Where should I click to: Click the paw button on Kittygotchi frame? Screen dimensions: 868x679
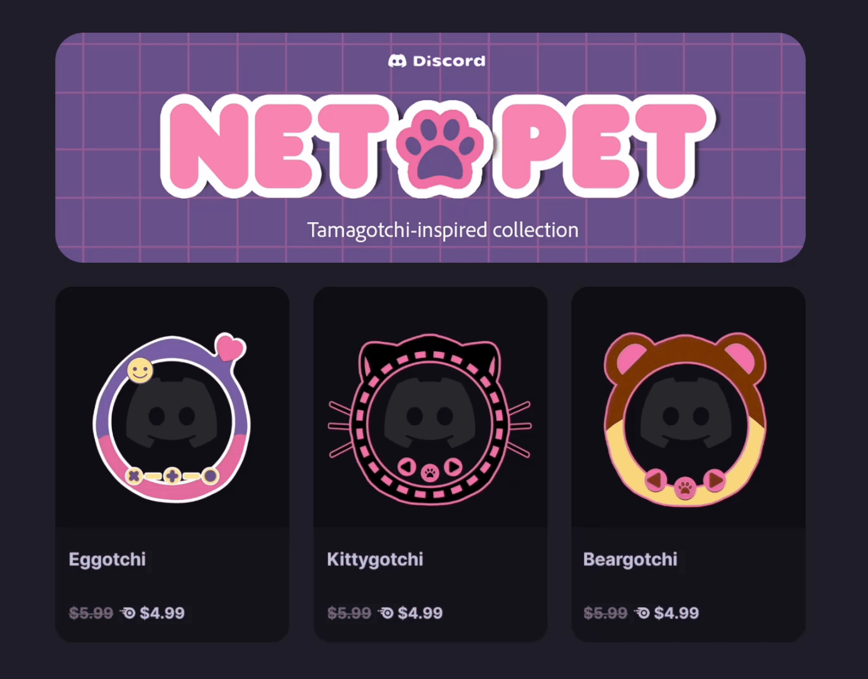[x=430, y=472]
